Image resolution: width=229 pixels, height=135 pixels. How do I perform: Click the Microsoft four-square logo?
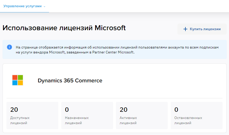18,80
